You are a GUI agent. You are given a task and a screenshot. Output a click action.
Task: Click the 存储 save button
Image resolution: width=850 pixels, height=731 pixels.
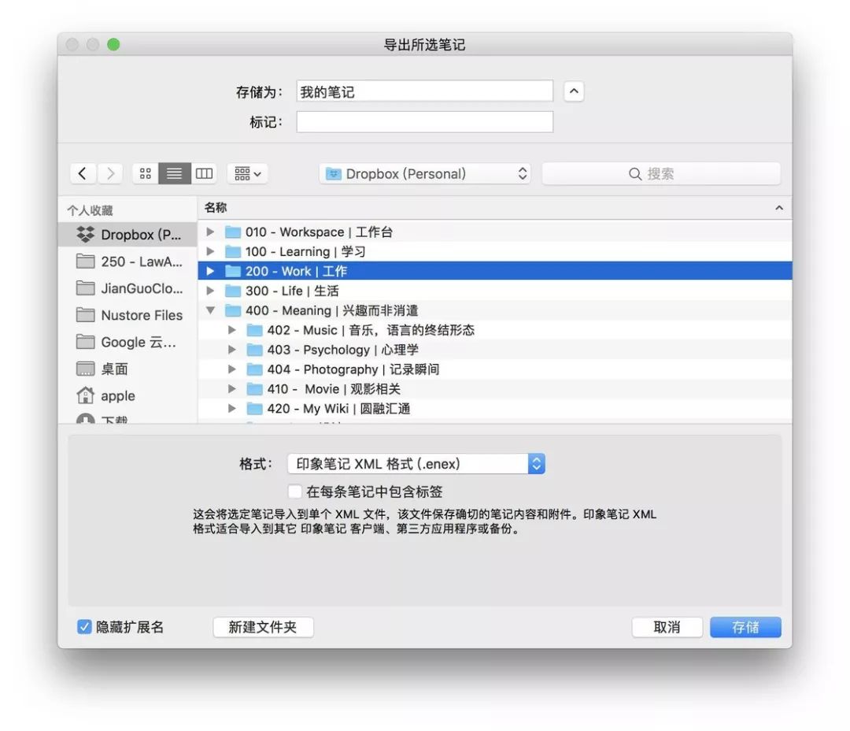745,627
